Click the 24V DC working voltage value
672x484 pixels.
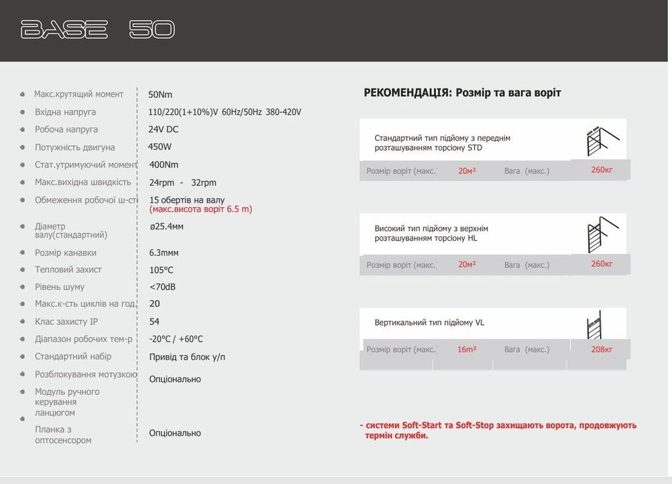[x=163, y=129]
